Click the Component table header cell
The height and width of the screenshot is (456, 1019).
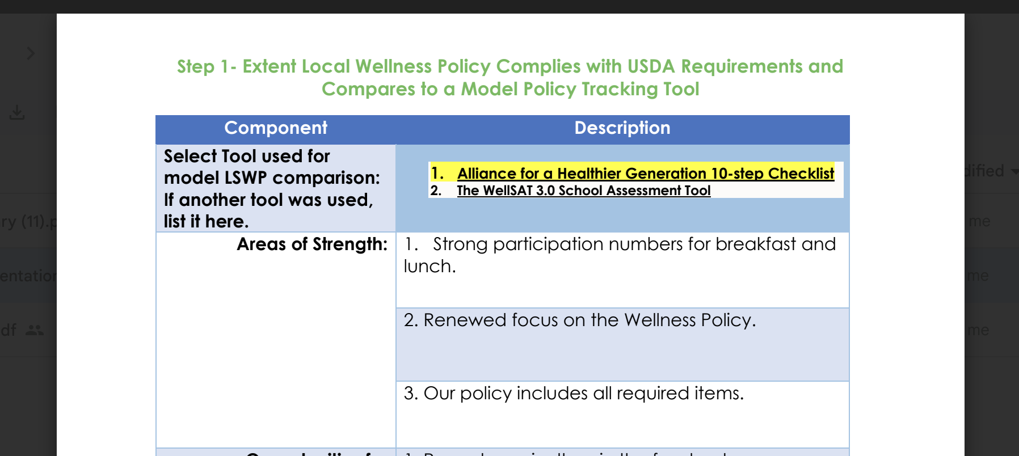276,128
